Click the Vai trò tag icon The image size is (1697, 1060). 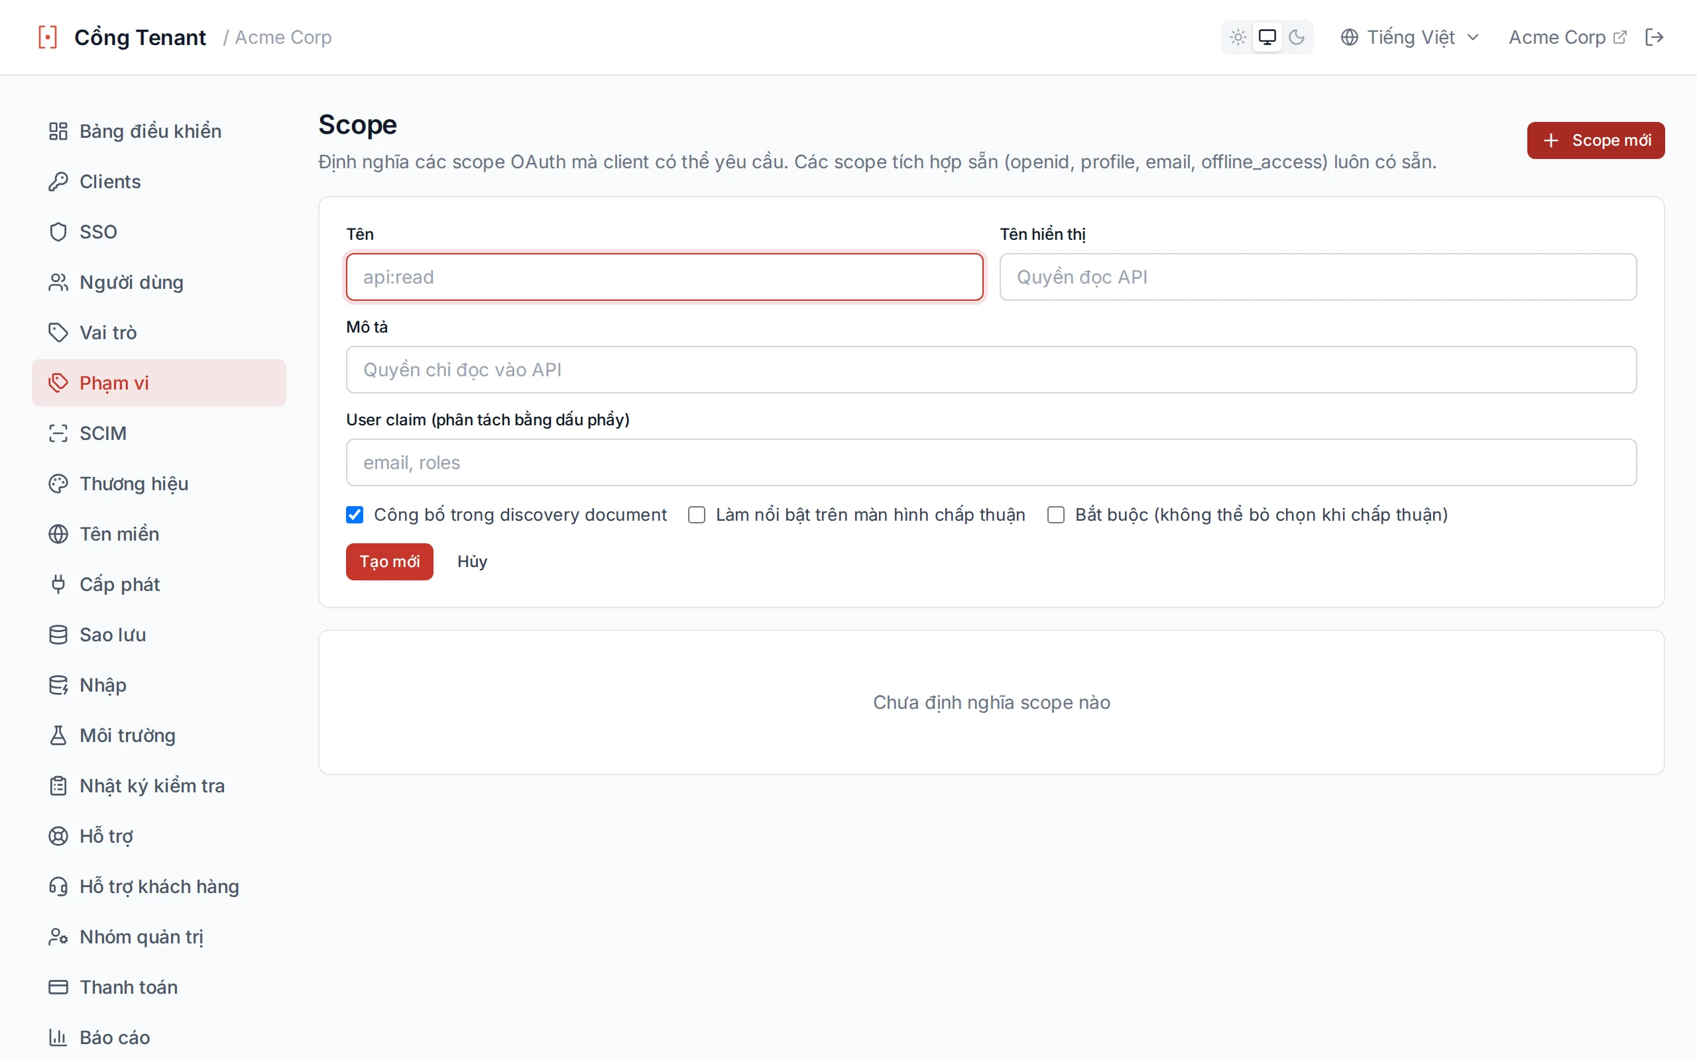pos(58,333)
